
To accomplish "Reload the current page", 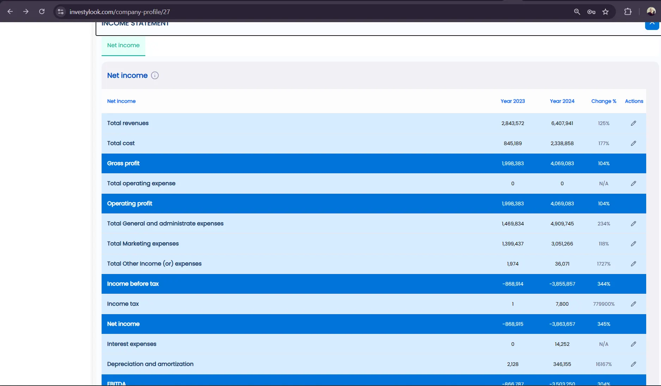I will point(42,12).
